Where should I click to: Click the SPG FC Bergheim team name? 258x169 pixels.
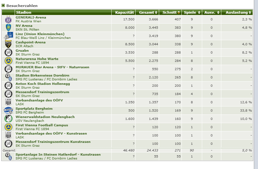pyautogui.click(x=30, y=113)
